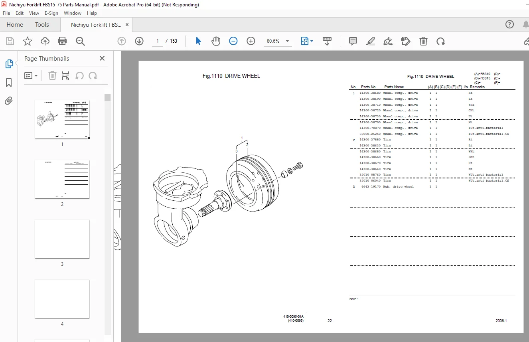
Task: Rotate pages clockwise in thumbnails panel
Action: point(93,75)
